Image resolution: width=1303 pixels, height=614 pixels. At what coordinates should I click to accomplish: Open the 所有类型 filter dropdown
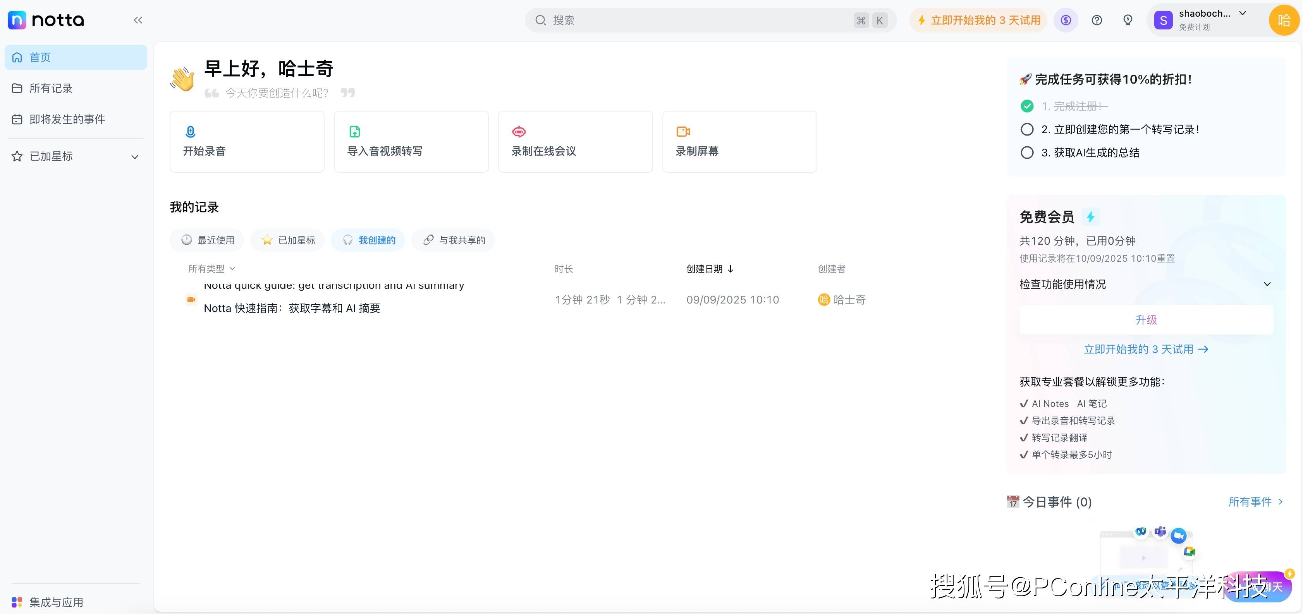click(x=211, y=269)
